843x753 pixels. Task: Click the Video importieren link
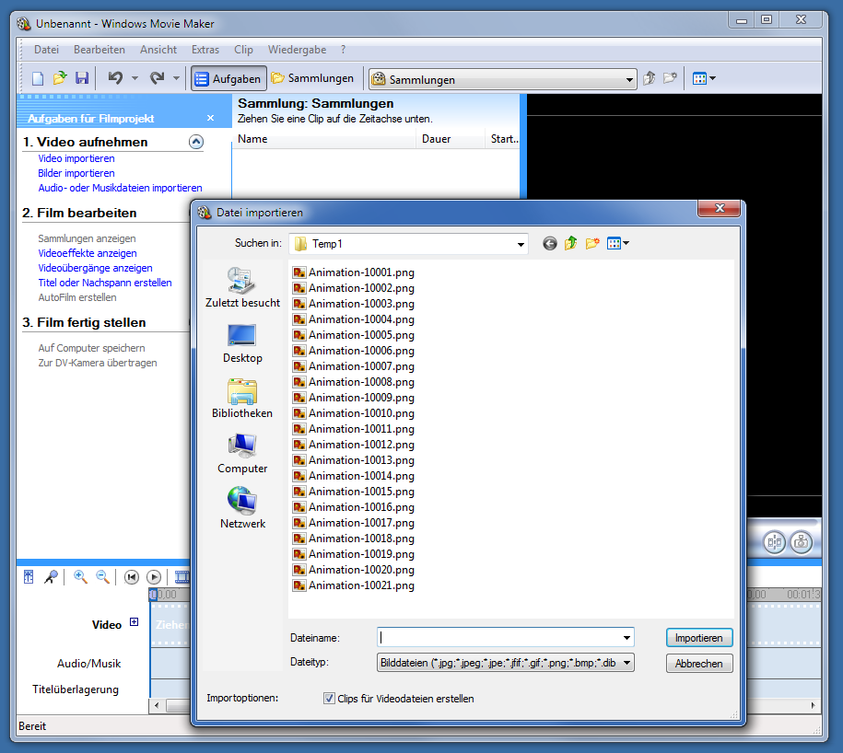click(76, 158)
